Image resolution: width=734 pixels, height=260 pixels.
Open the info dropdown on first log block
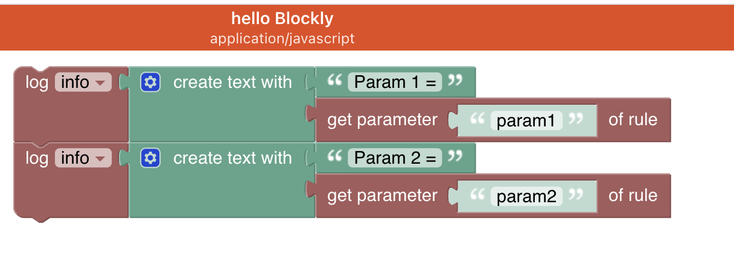(83, 82)
